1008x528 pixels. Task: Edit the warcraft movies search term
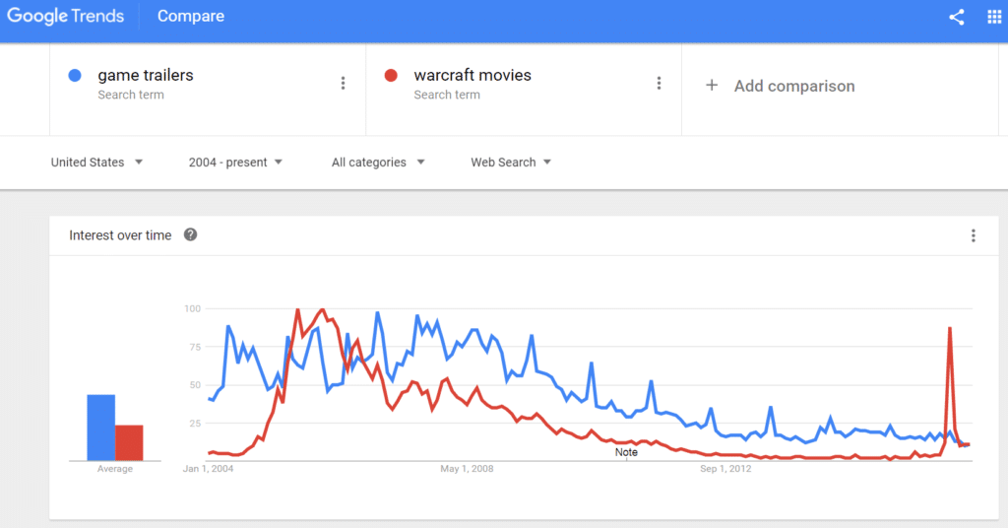(x=472, y=75)
